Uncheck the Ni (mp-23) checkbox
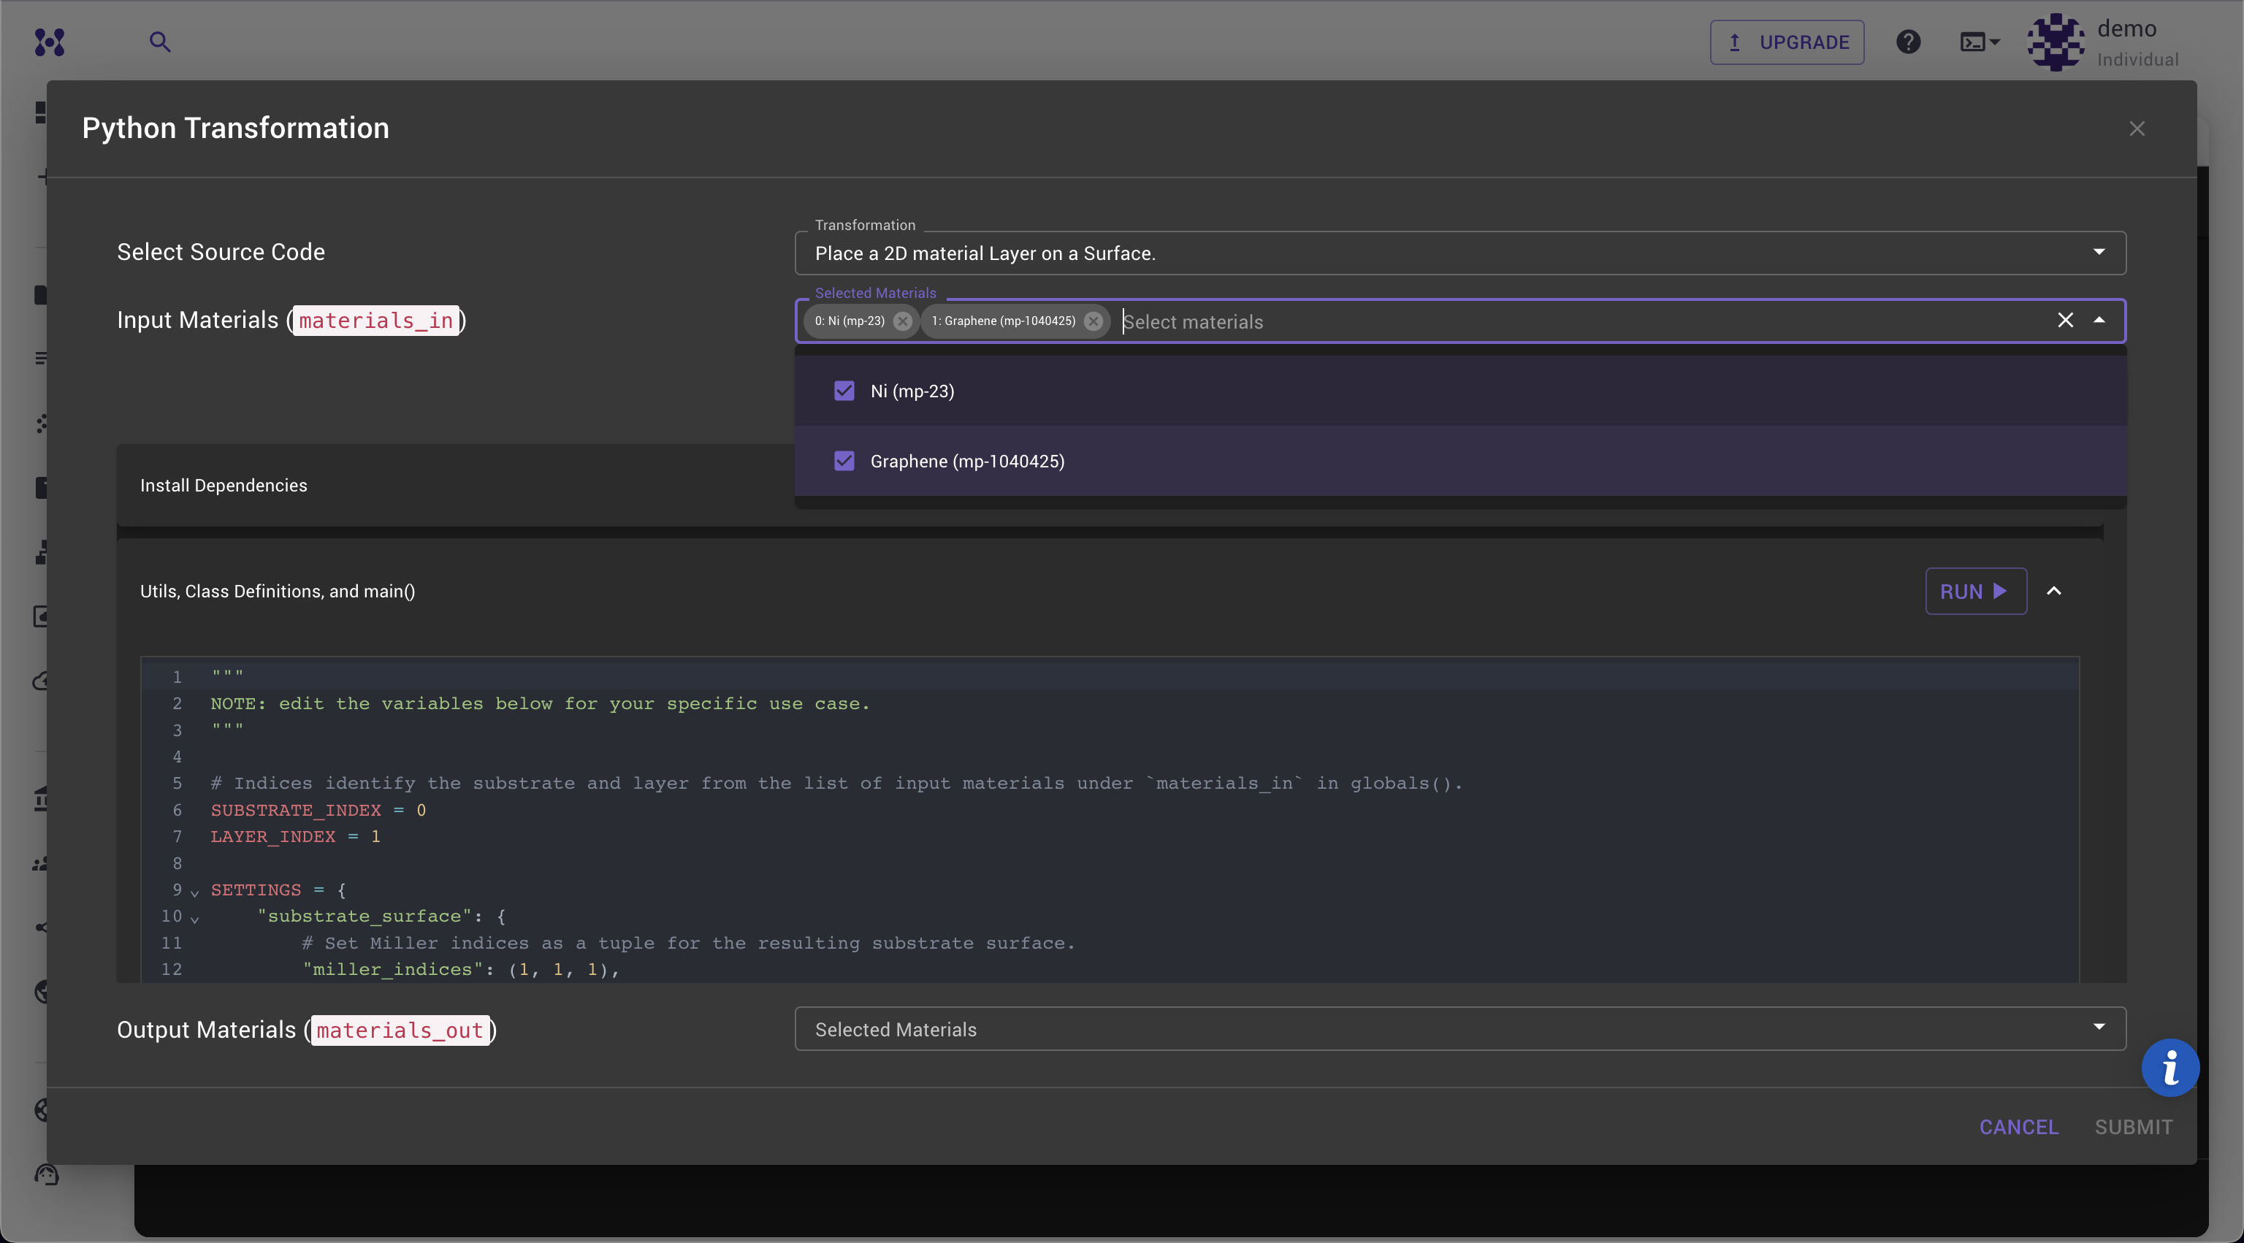Viewport: 2244px width, 1243px height. pyautogui.click(x=844, y=391)
